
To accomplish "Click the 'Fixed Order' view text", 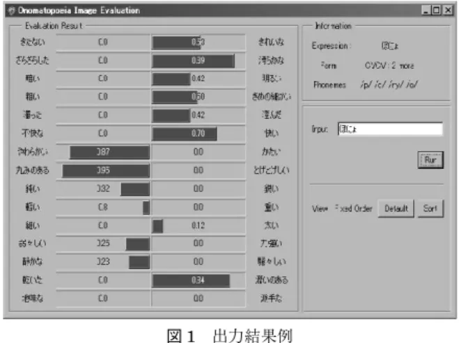I will (x=354, y=209).
